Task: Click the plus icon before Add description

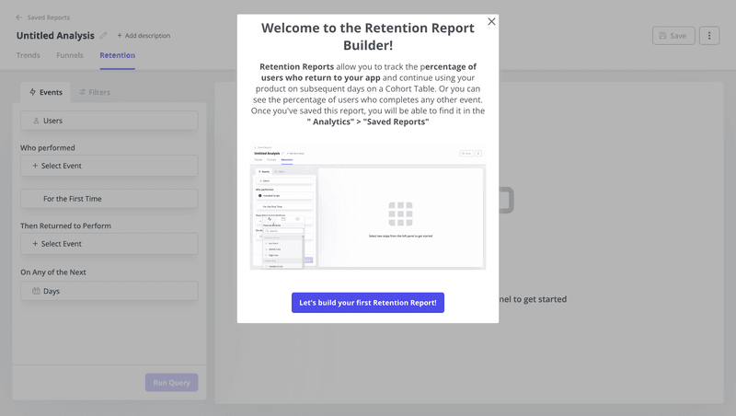Action: pyautogui.click(x=120, y=36)
